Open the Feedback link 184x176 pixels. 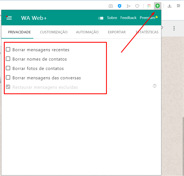pos(128,18)
